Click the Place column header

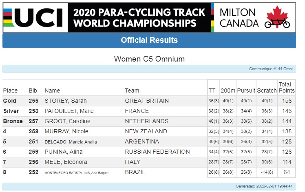(10, 90)
